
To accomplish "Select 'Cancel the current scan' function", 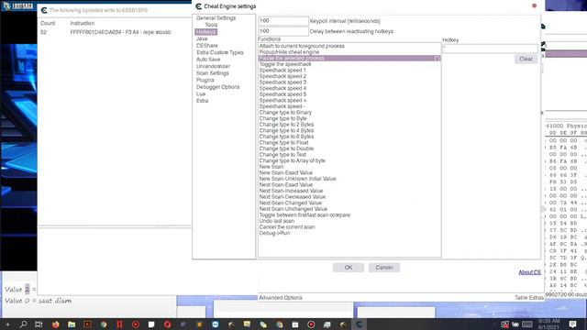I will [349, 226].
